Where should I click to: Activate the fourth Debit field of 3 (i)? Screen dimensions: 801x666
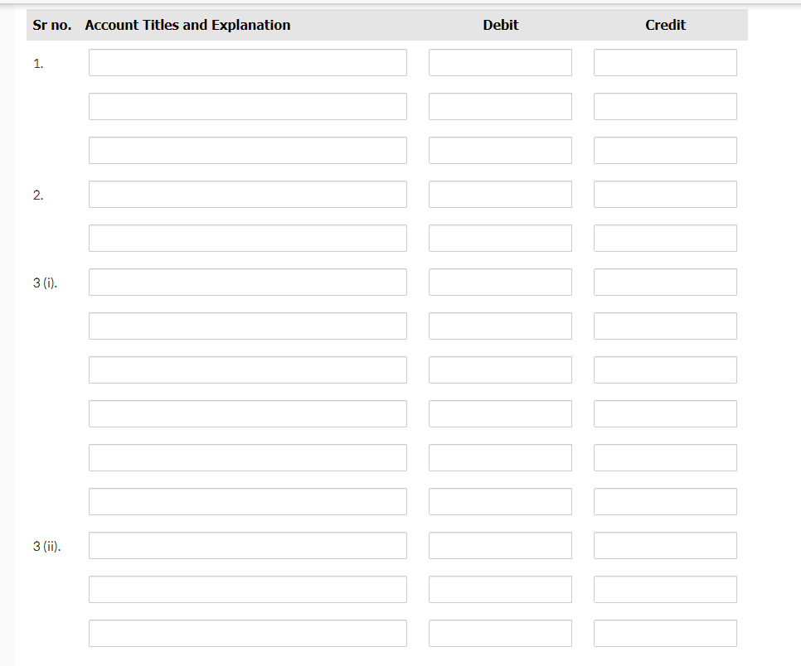pyautogui.click(x=500, y=414)
